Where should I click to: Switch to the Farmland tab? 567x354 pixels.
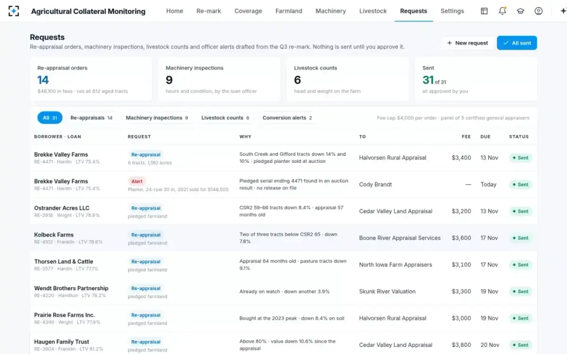pos(289,11)
